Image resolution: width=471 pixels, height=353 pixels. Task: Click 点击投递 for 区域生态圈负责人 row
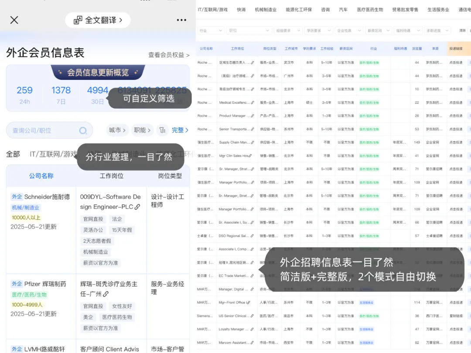coord(456,63)
